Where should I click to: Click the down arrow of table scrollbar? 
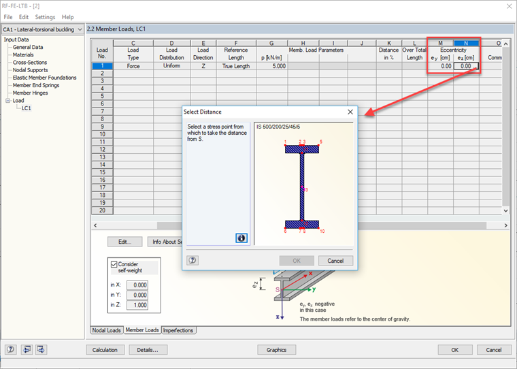[506, 210]
